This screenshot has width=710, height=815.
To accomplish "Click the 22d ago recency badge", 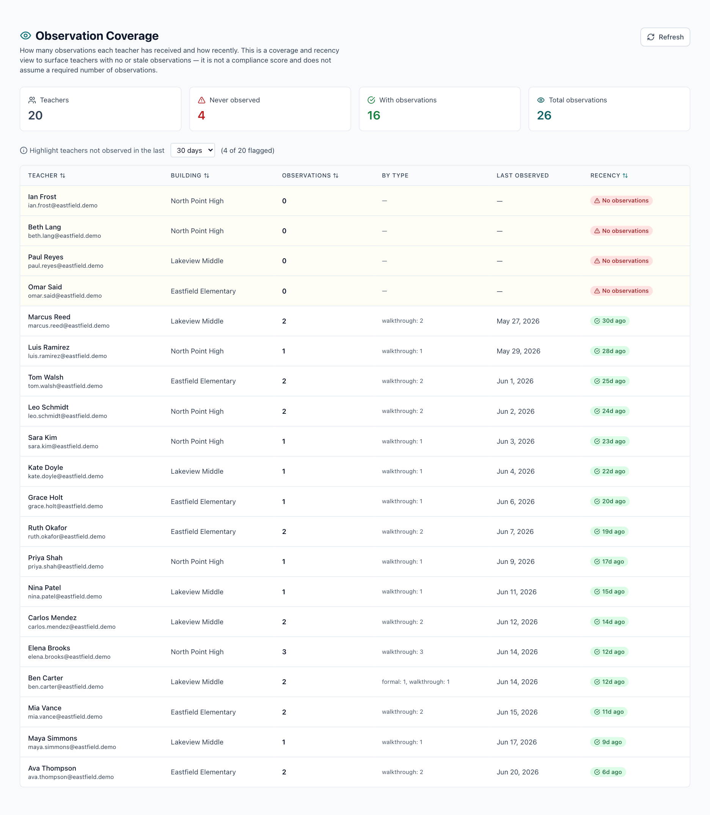I will (610, 471).
